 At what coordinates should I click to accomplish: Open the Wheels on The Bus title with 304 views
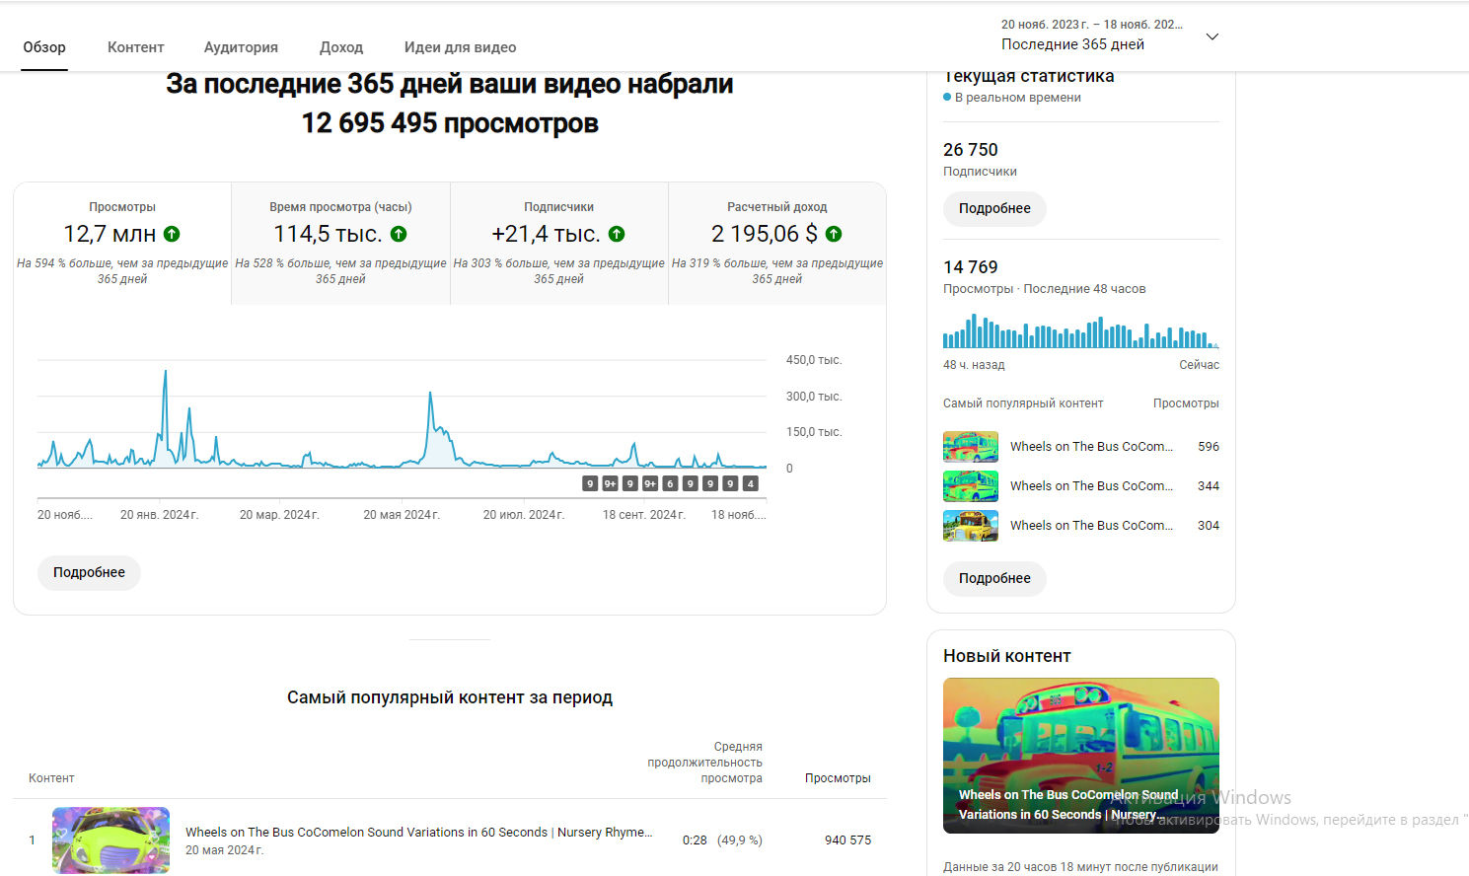[1091, 526]
